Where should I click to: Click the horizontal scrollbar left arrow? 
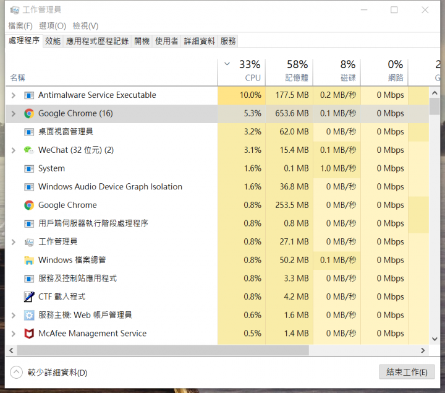click(x=11, y=350)
